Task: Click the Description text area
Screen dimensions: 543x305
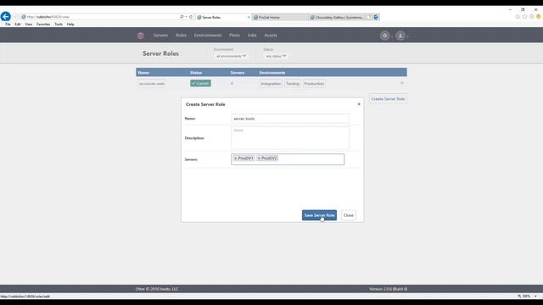Action: click(x=290, y=138)
